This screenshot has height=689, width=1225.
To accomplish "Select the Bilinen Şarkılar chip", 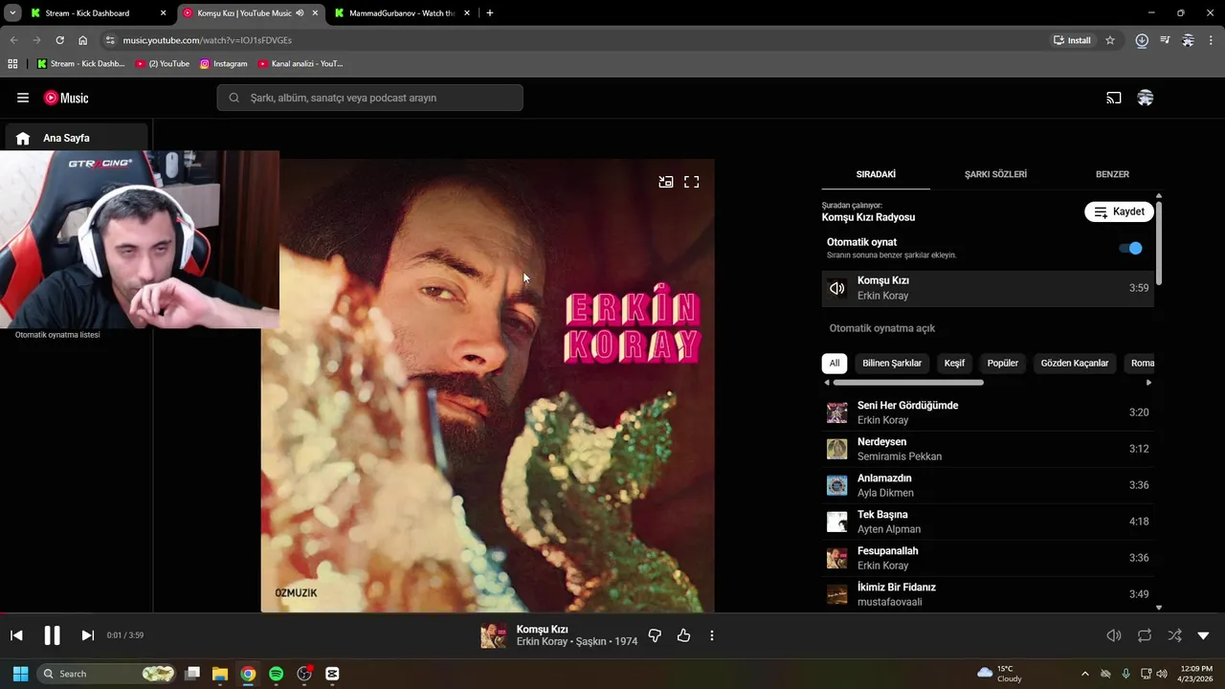I will (x=892, y=363).
